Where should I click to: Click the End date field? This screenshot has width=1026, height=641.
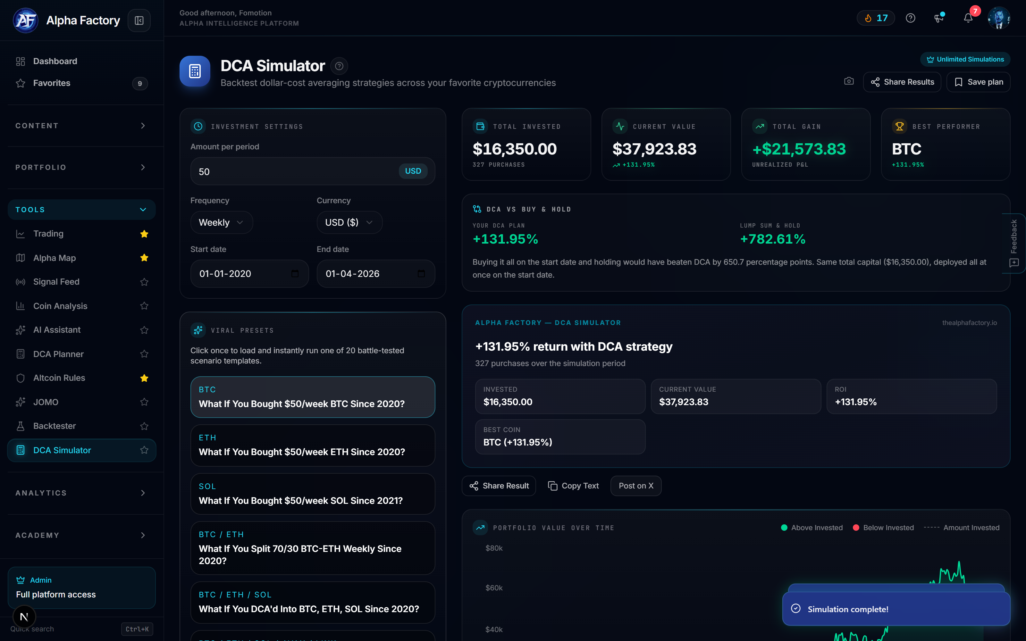tap(376, 274)
